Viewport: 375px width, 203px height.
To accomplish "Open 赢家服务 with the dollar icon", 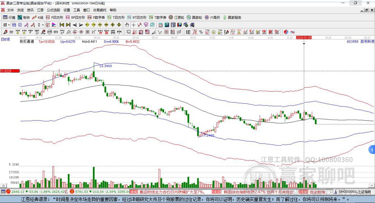I will click(x=232, y=18).
